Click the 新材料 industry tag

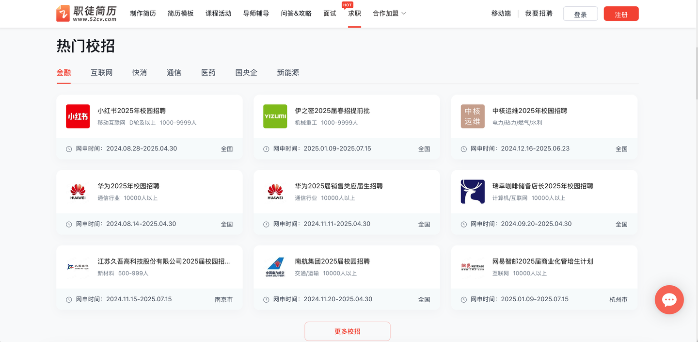click(x=106, y=273)
